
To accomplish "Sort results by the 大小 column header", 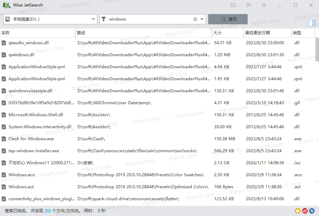I will point(228,33).
